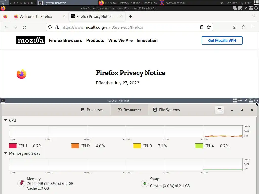Click the panel start menu icon

[2, 3]
